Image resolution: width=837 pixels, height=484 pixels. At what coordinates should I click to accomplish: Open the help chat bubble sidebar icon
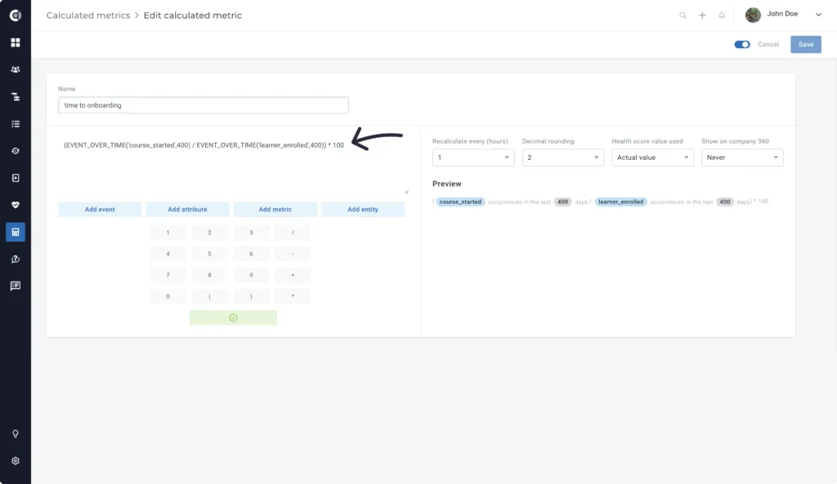pos(16,260)
